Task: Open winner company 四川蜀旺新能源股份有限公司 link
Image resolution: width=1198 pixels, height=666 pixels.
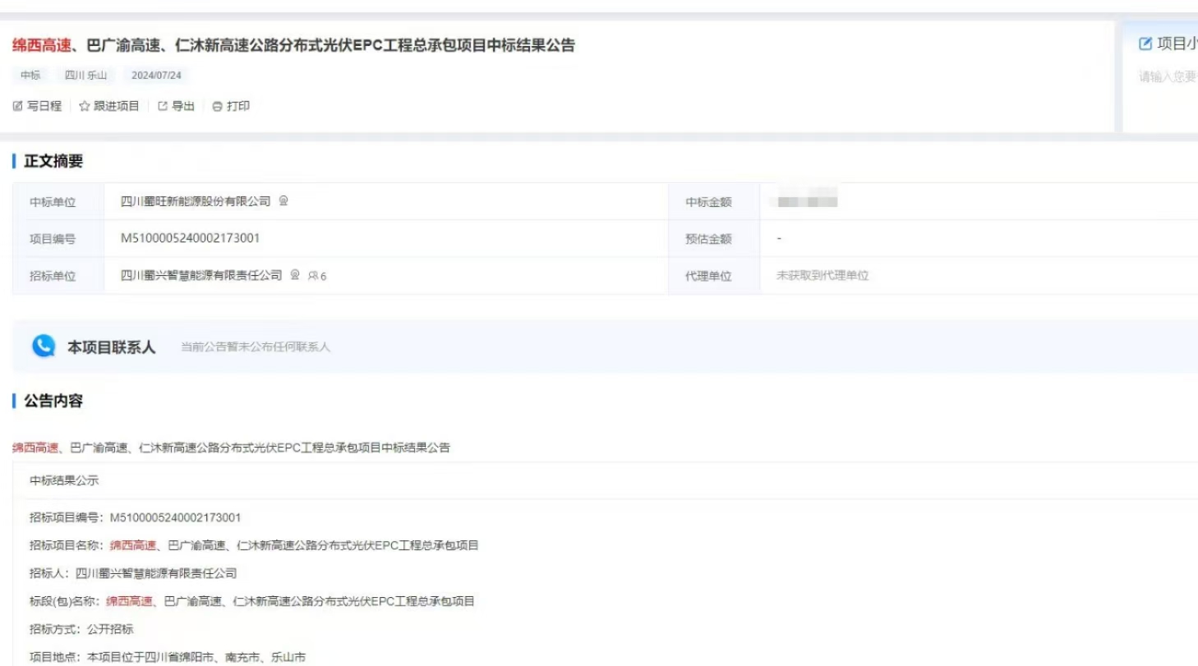Action: pyautogui.click(x=196, y=201)
